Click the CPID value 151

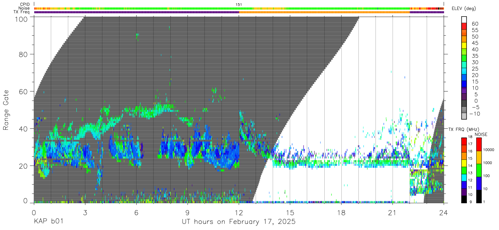coord(239,4)
